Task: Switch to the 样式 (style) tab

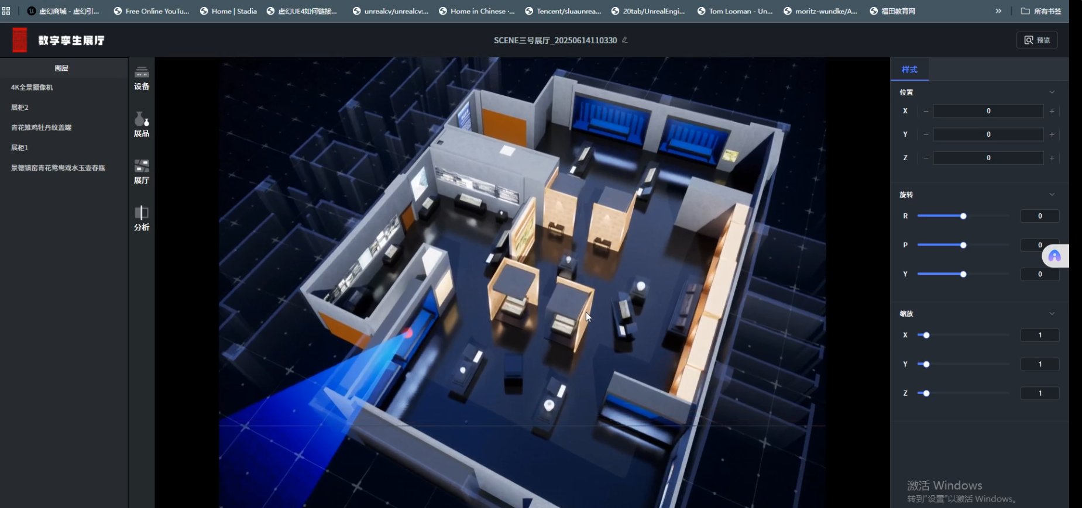Action: [x=909, y=70]
